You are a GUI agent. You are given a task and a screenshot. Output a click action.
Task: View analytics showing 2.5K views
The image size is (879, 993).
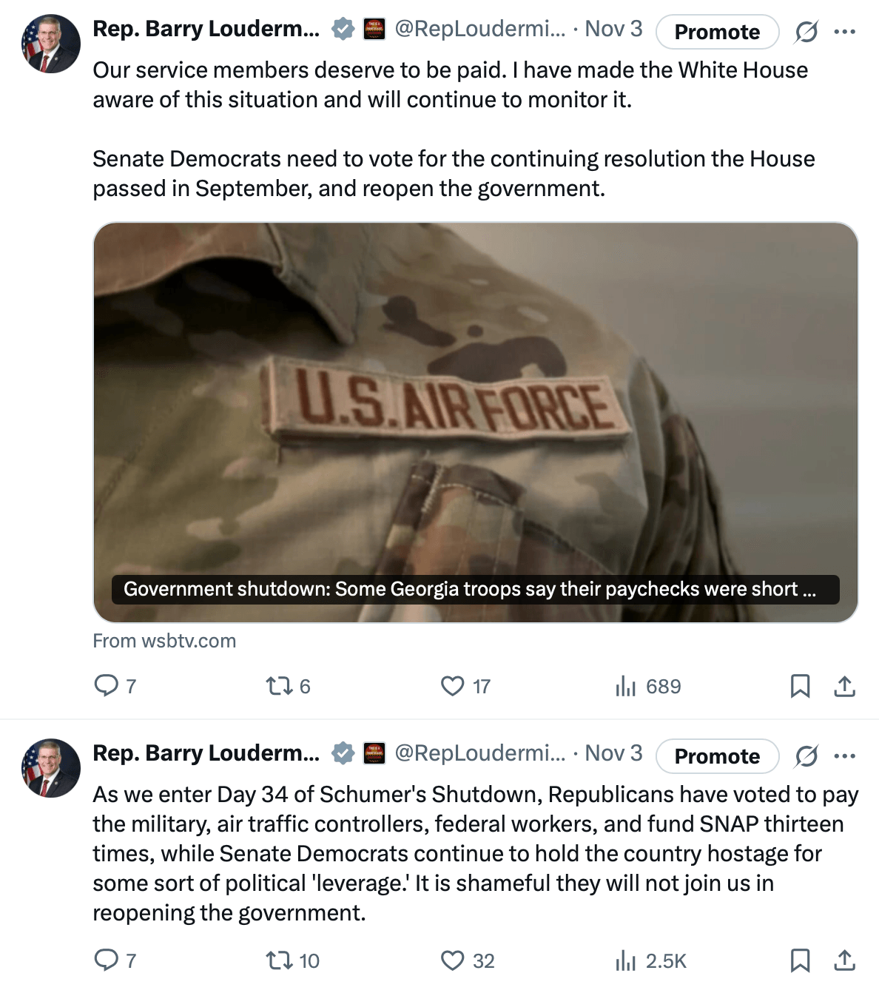click(x=626, y=960)
